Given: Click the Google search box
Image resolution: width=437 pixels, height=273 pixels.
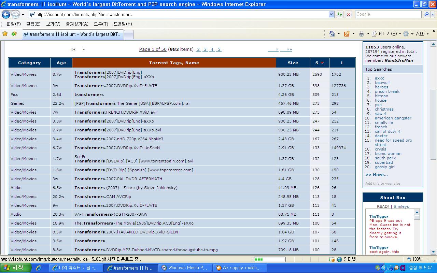Looking at the screenshot, I should 388,14.
